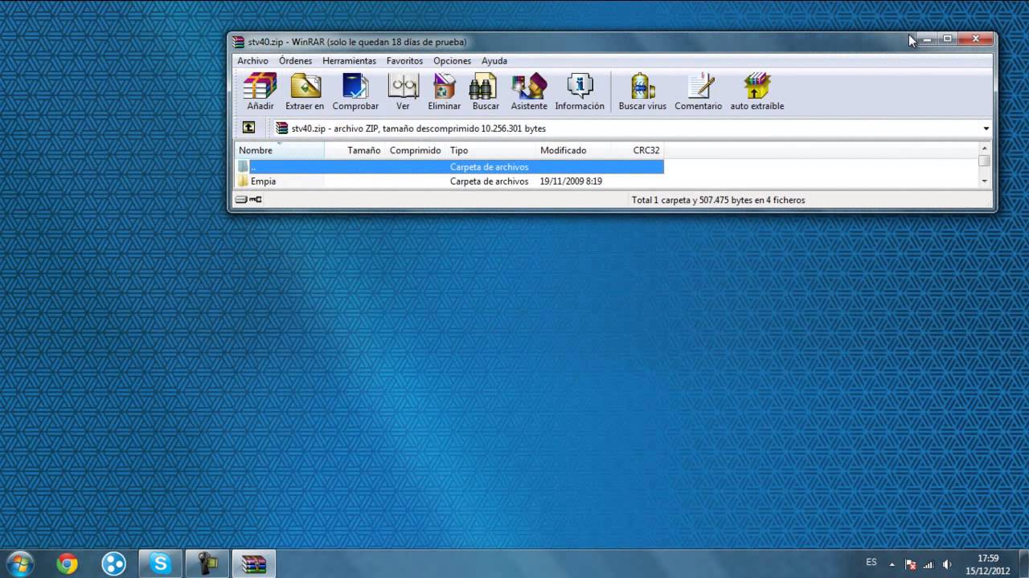1029x578 pixels.
Task: Click the ES language indicator
Action: tap(871, 563)
